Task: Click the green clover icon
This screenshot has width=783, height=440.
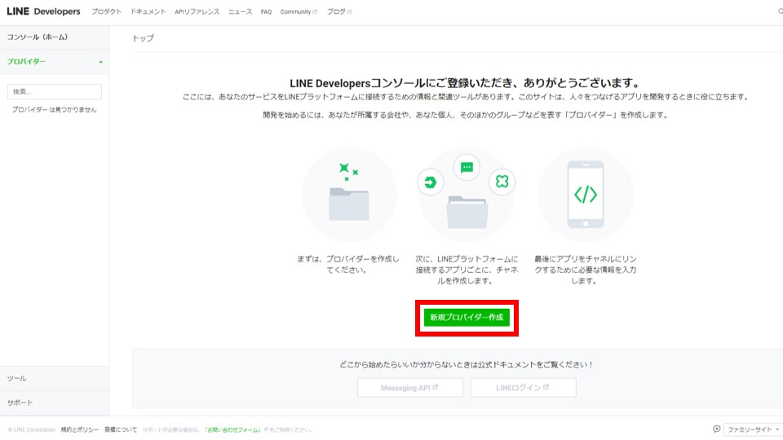Action: tap(502, 182)
